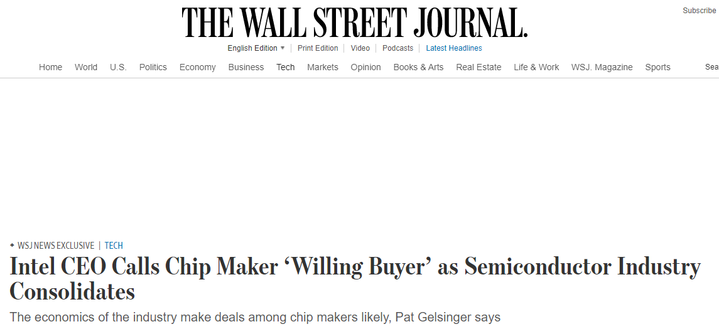Open the Video link

[x=360, y=48]
